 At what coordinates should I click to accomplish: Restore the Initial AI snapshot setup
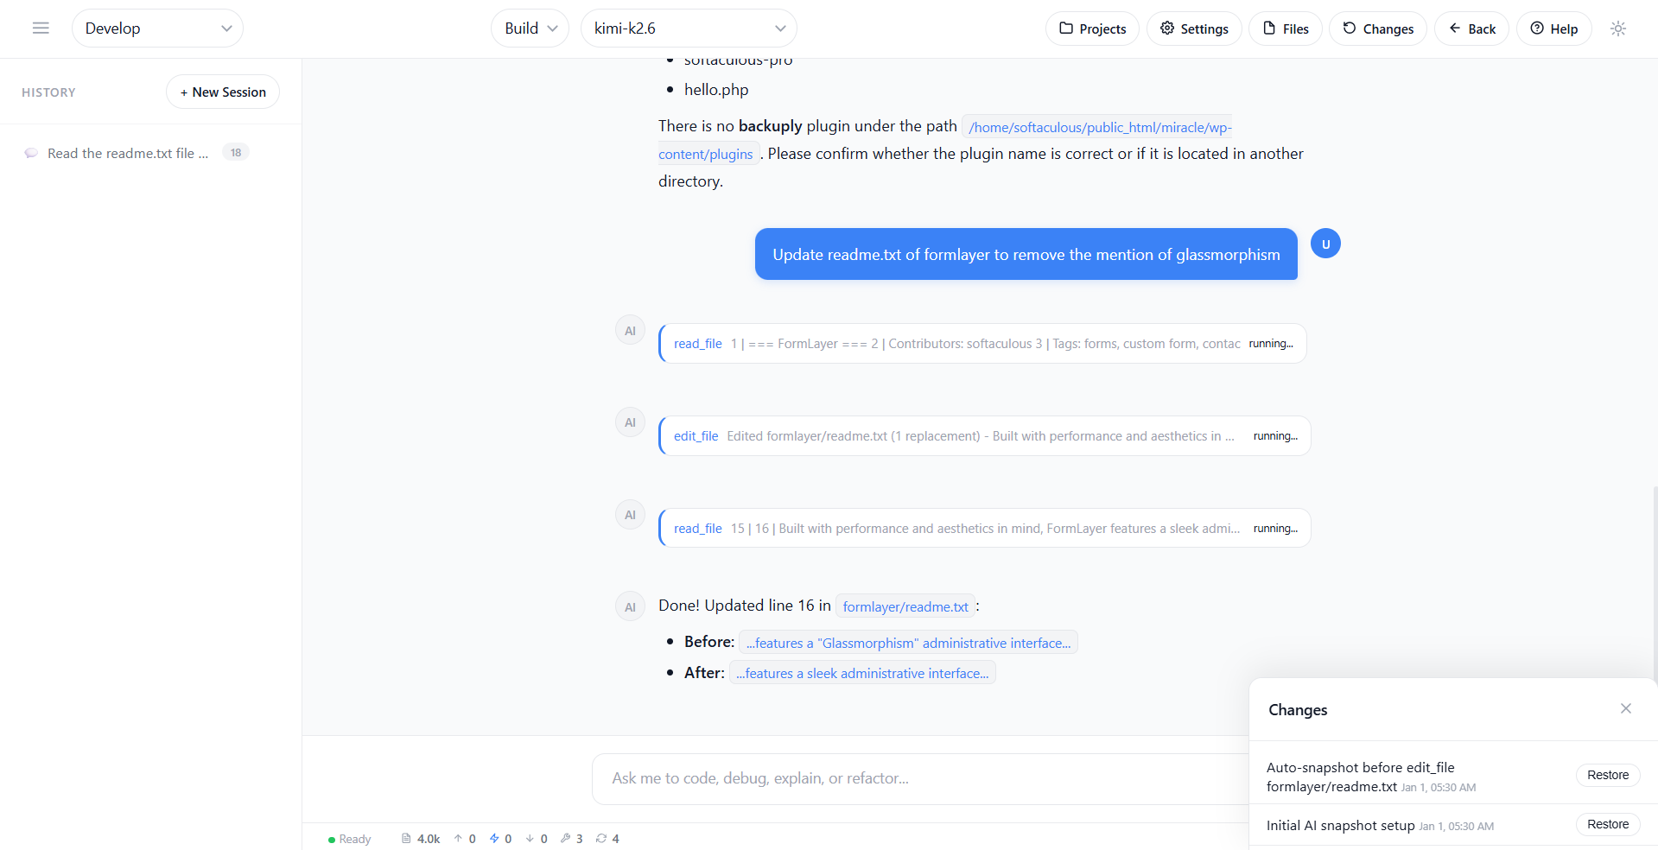pos(1608,824)
